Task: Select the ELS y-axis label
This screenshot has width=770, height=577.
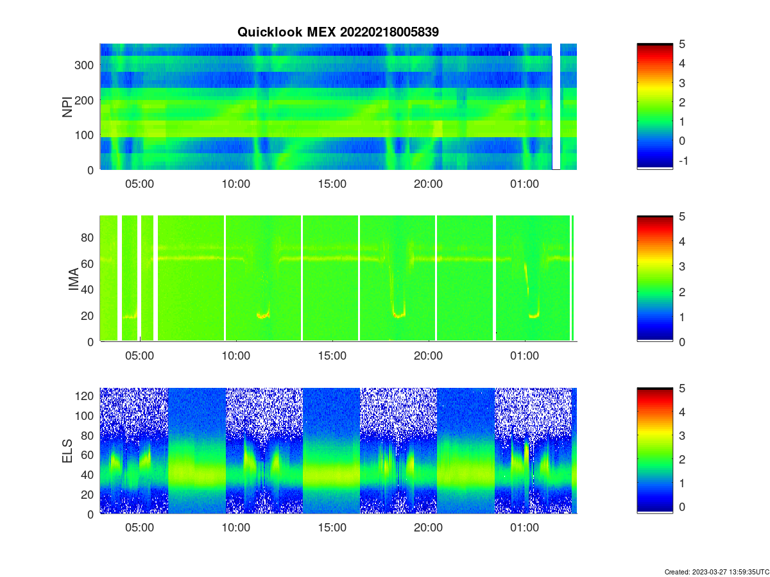Action: click(x=67, y=451)
